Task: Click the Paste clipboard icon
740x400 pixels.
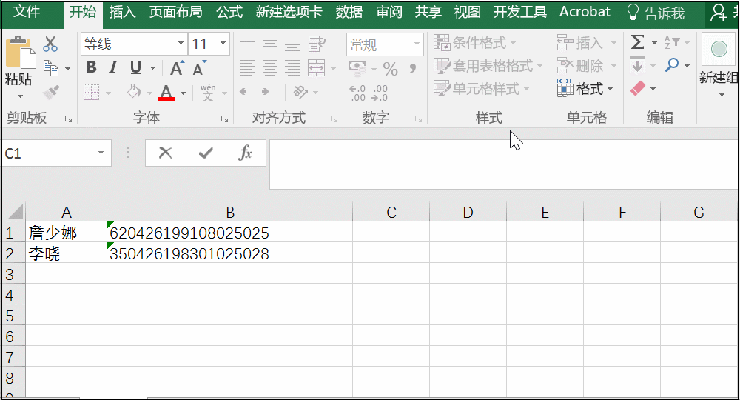Action: [20, 53]
